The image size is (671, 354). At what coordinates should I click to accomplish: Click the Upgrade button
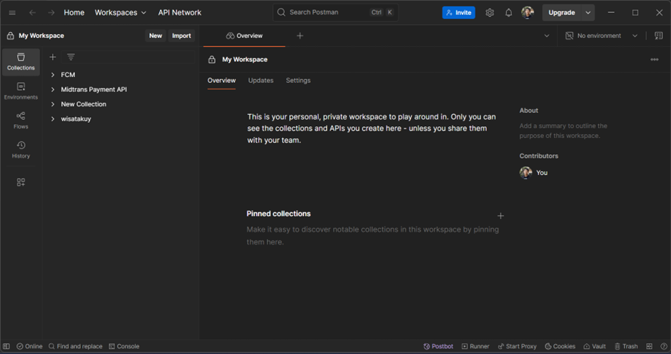[562, 12]
